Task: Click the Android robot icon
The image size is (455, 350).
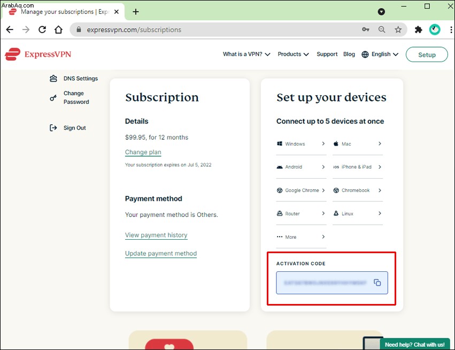Action: [x=280, y=167]
